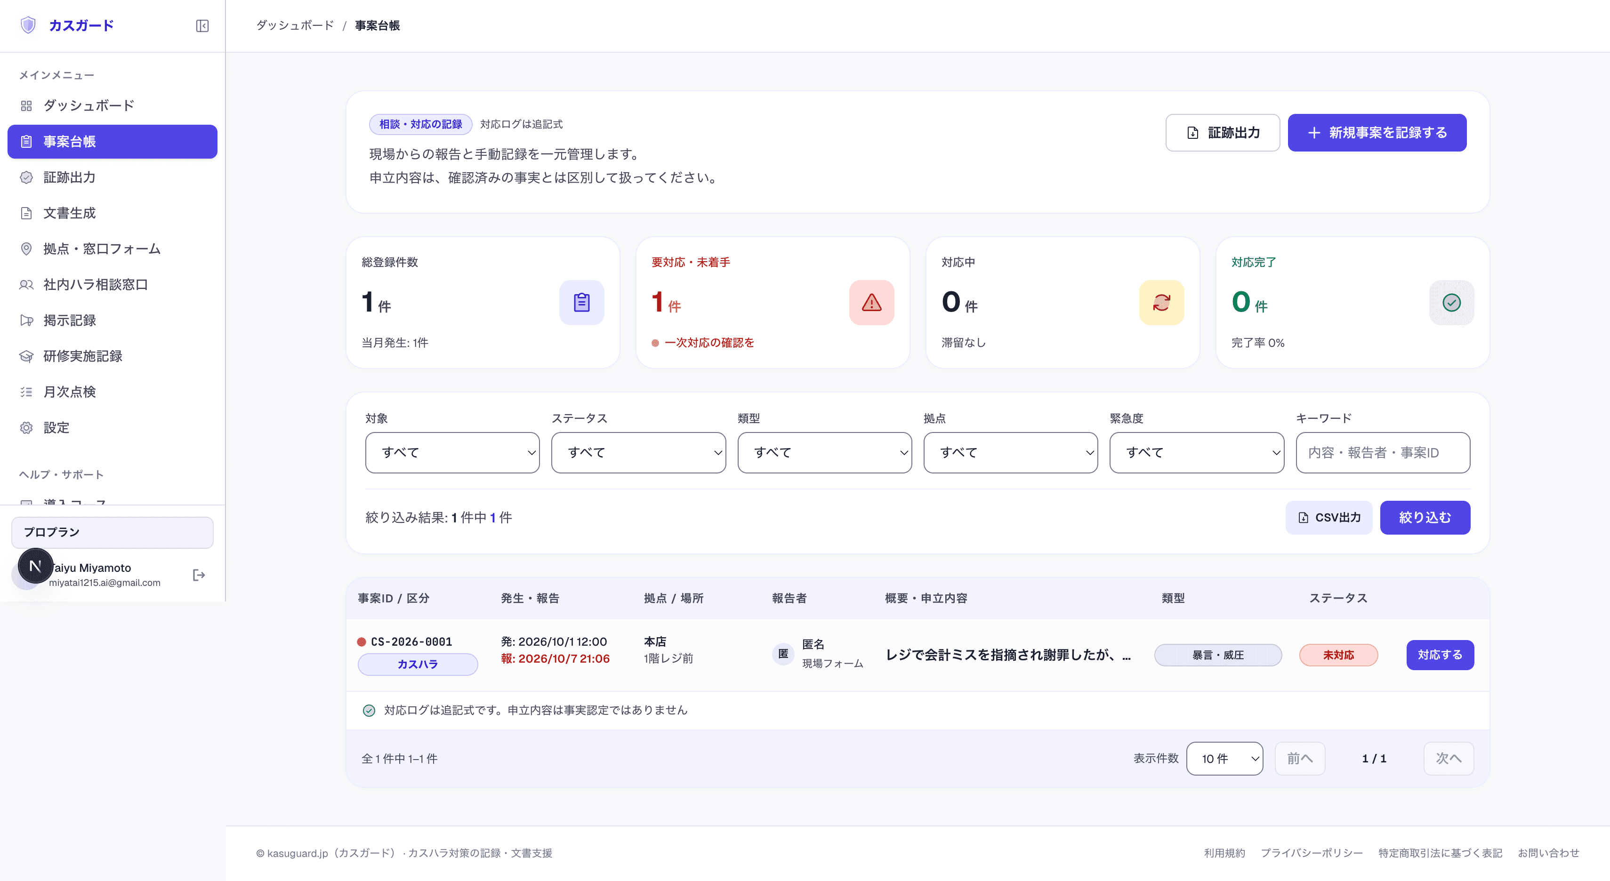Click the checkmark icon on 対応完了 card
The width and height of the screenshot is (1610, 881).
coord(1451,303)
